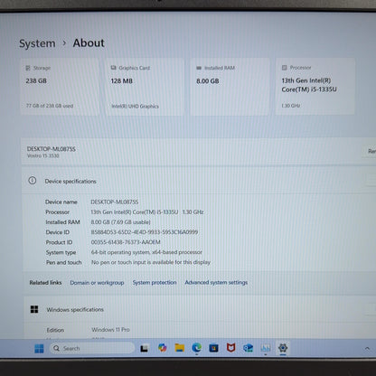Launch Copilot from the taskbar
376x376 pixels.
click(x=162, y=348)
